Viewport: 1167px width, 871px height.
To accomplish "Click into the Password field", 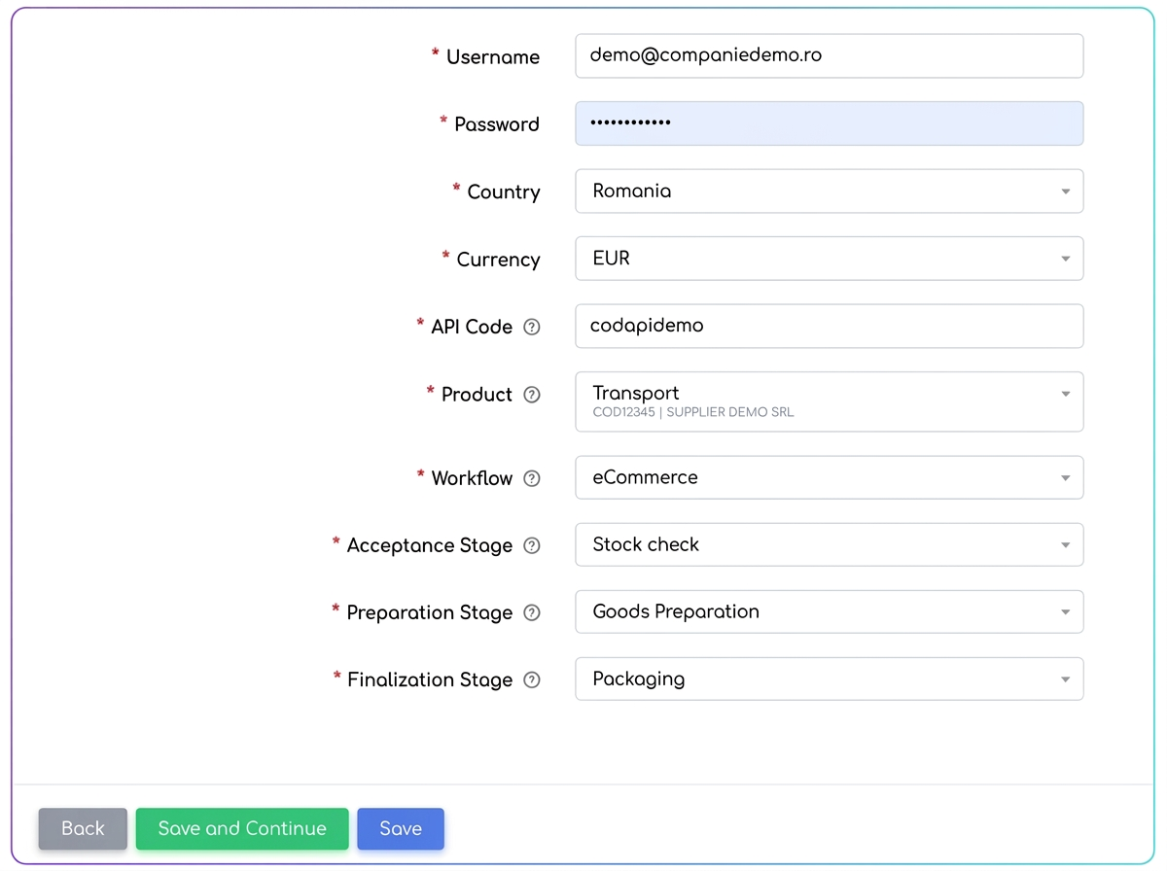I will [x=830, y=123].
